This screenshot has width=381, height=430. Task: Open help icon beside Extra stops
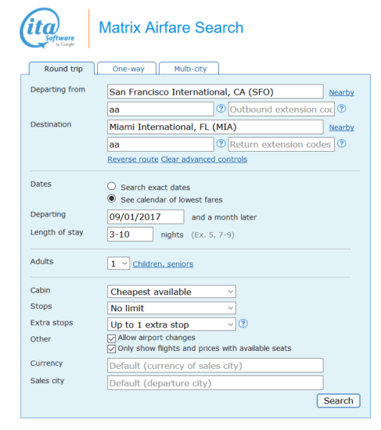point(243,324)
